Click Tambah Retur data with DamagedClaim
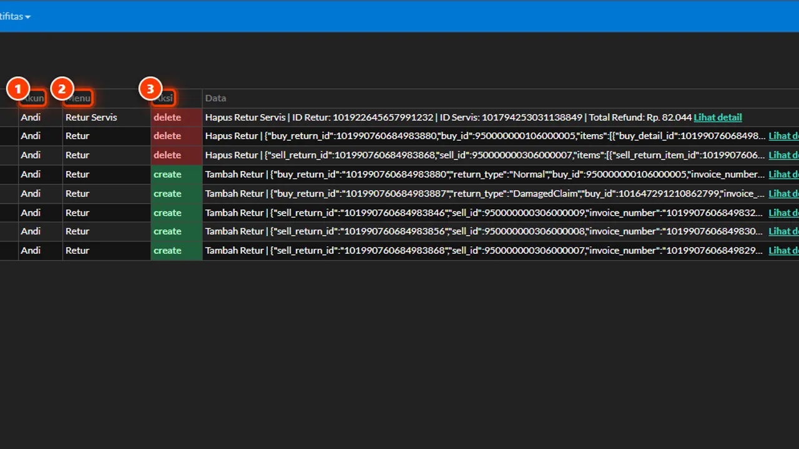 pos(486,194)
